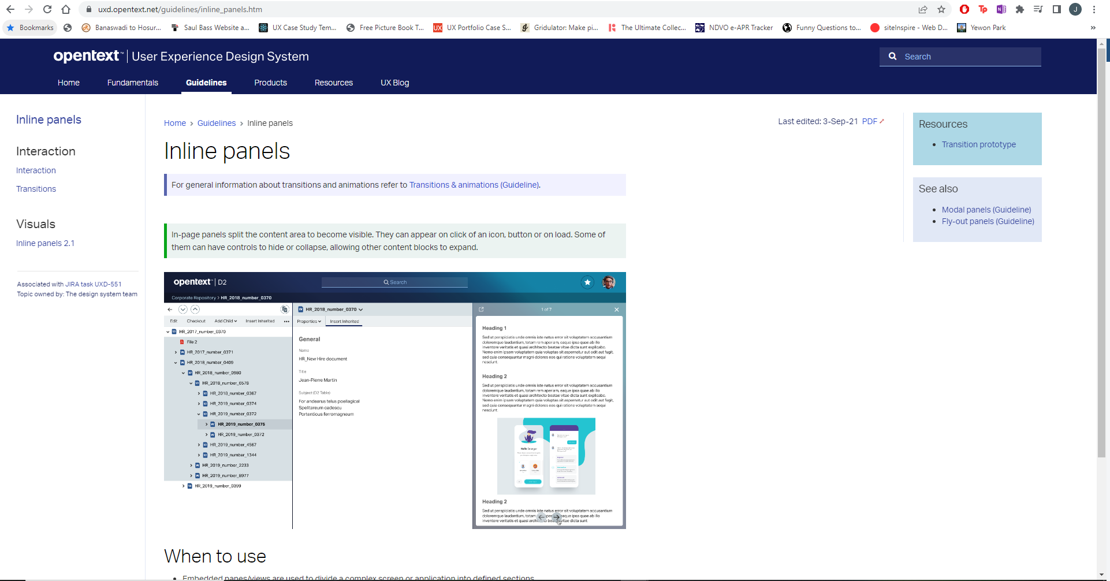Screen dimensions: 1110x581
Task: Follow Transitions & animations (Guideline) link
Action: point(474,185)
